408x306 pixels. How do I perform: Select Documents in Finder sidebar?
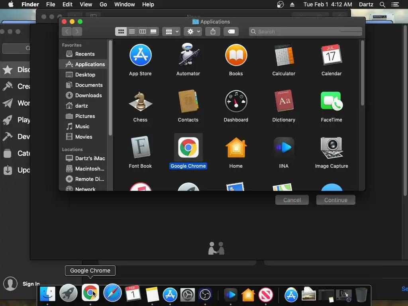pos(83,85)
